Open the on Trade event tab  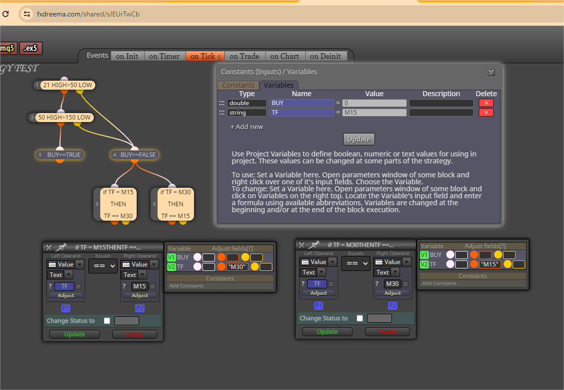point(244,56)
